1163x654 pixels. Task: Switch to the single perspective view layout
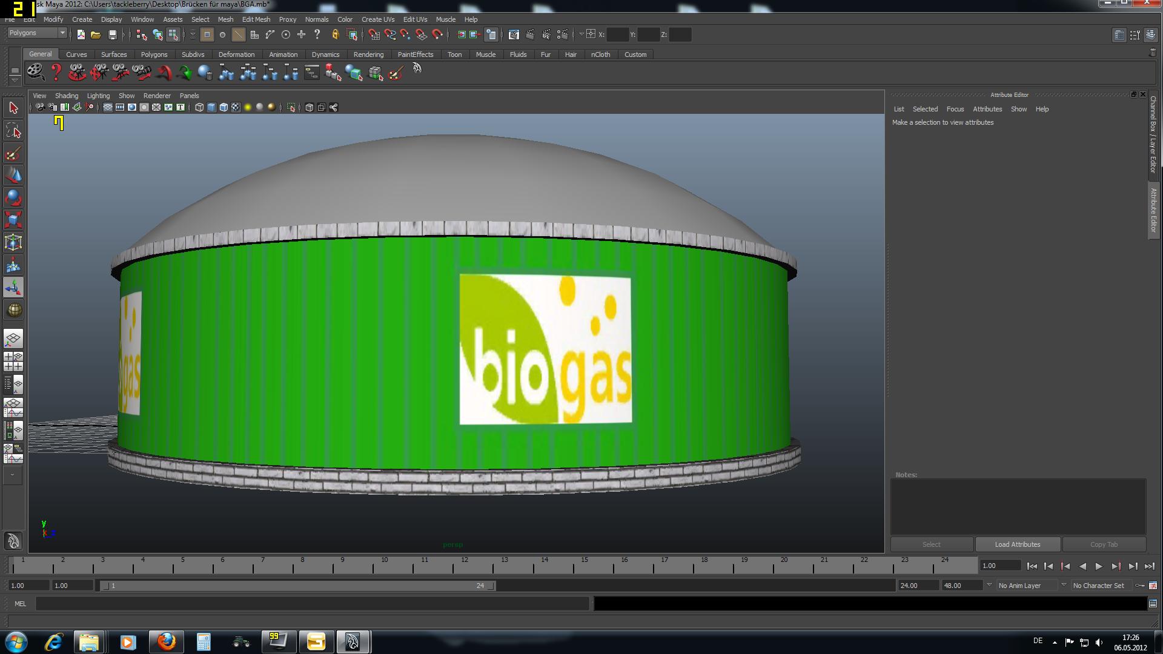pyautogui.click(x=13, y=339)
